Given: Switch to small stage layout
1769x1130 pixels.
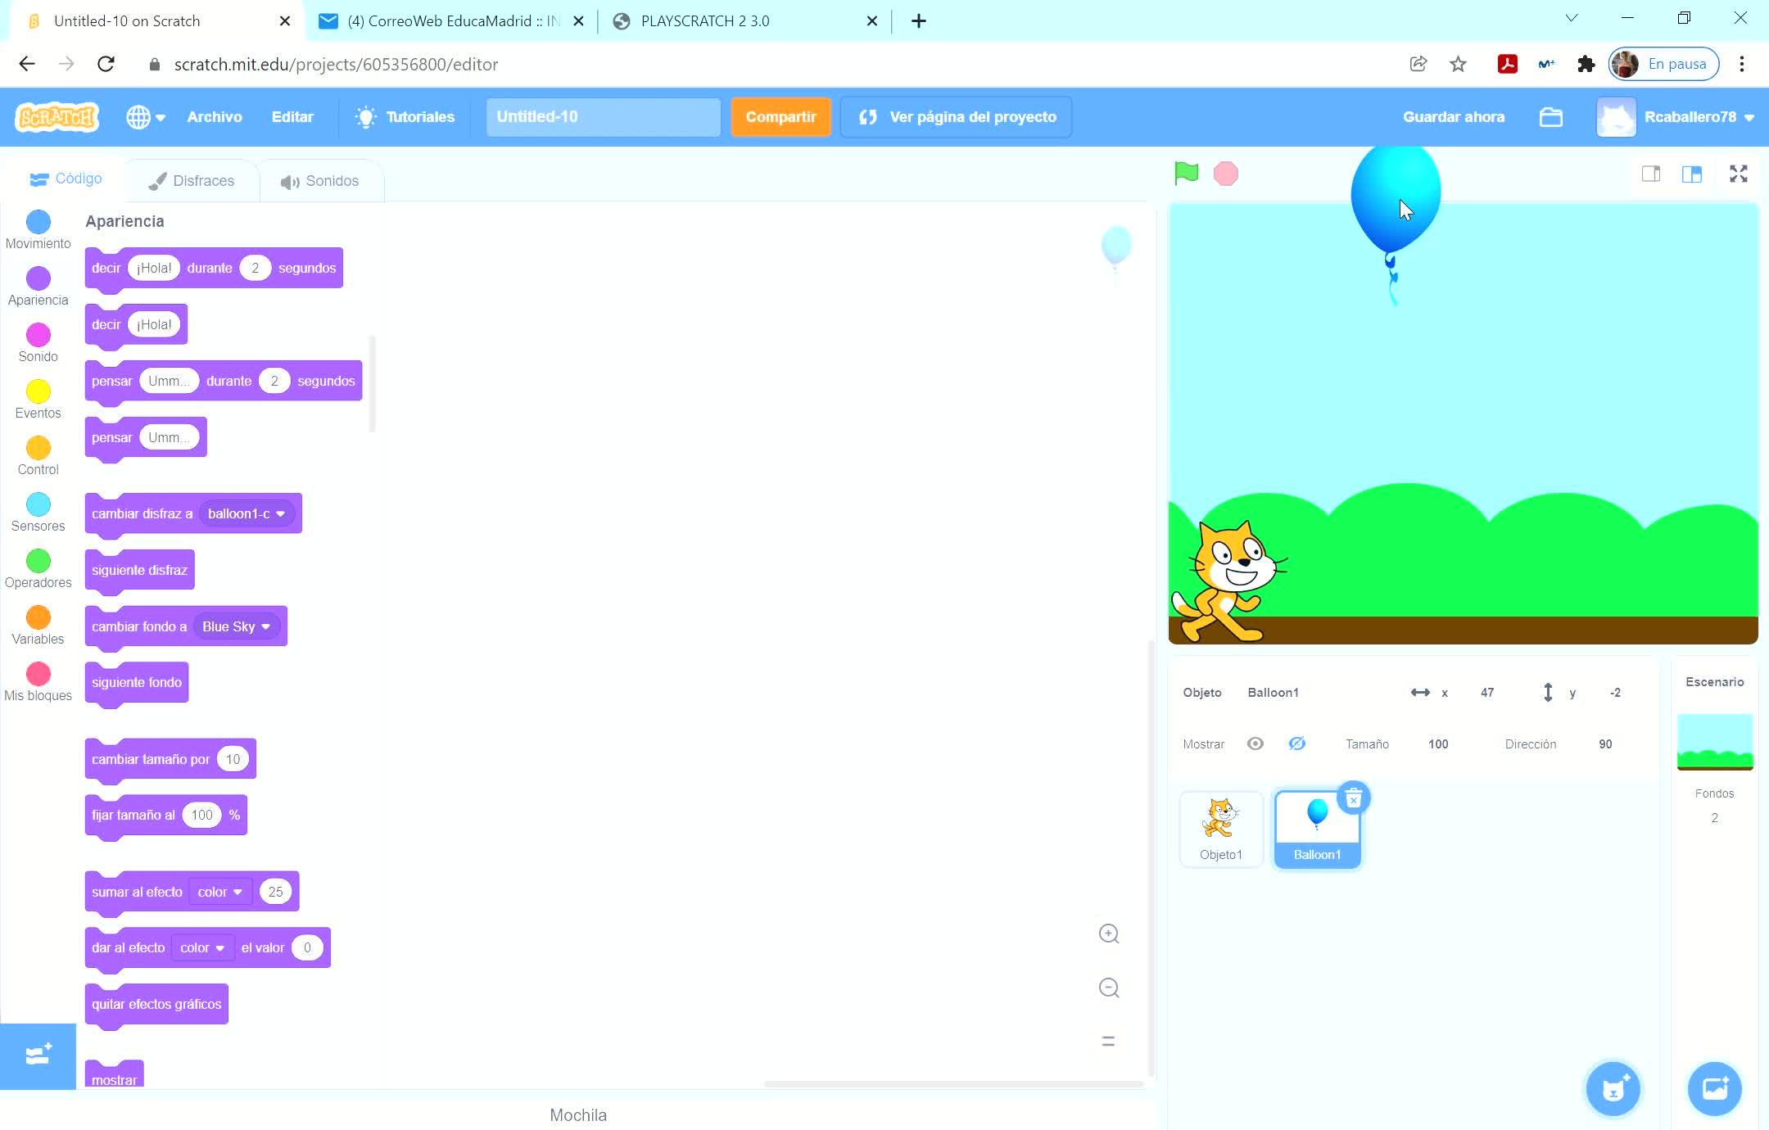Looking at the screenshot, I should [x=1650, y=174].
